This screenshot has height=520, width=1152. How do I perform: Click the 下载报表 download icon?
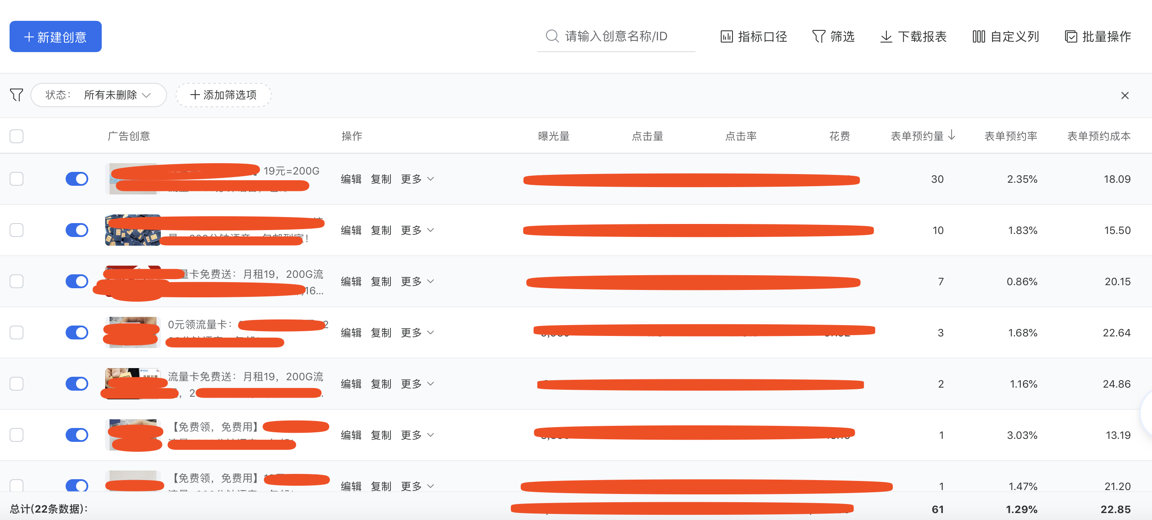[886, 36]
